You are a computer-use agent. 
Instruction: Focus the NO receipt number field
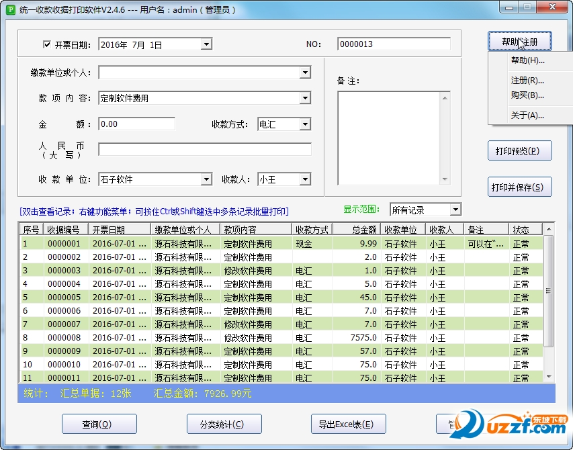(394, 44)
